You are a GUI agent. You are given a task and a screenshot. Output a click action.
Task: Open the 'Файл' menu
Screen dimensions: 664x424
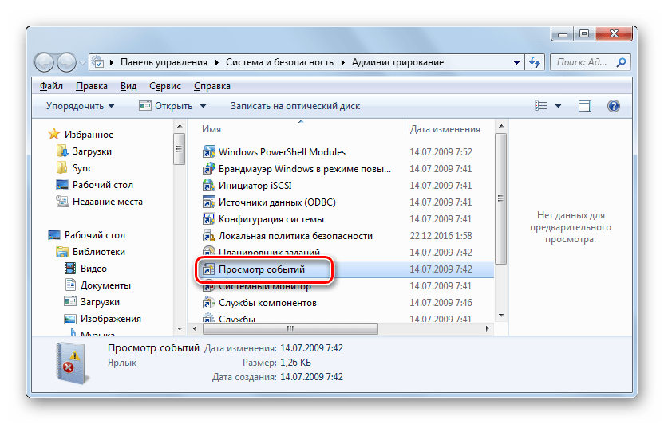coord(51,86)
